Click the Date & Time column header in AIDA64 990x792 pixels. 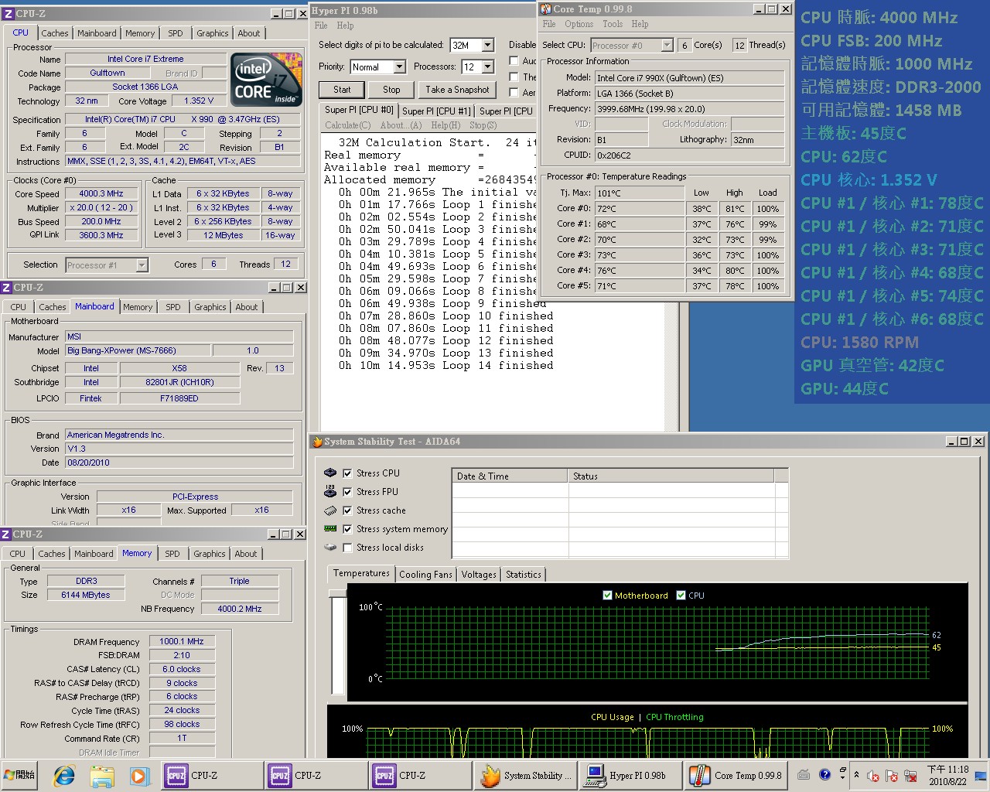pos(510,476)
